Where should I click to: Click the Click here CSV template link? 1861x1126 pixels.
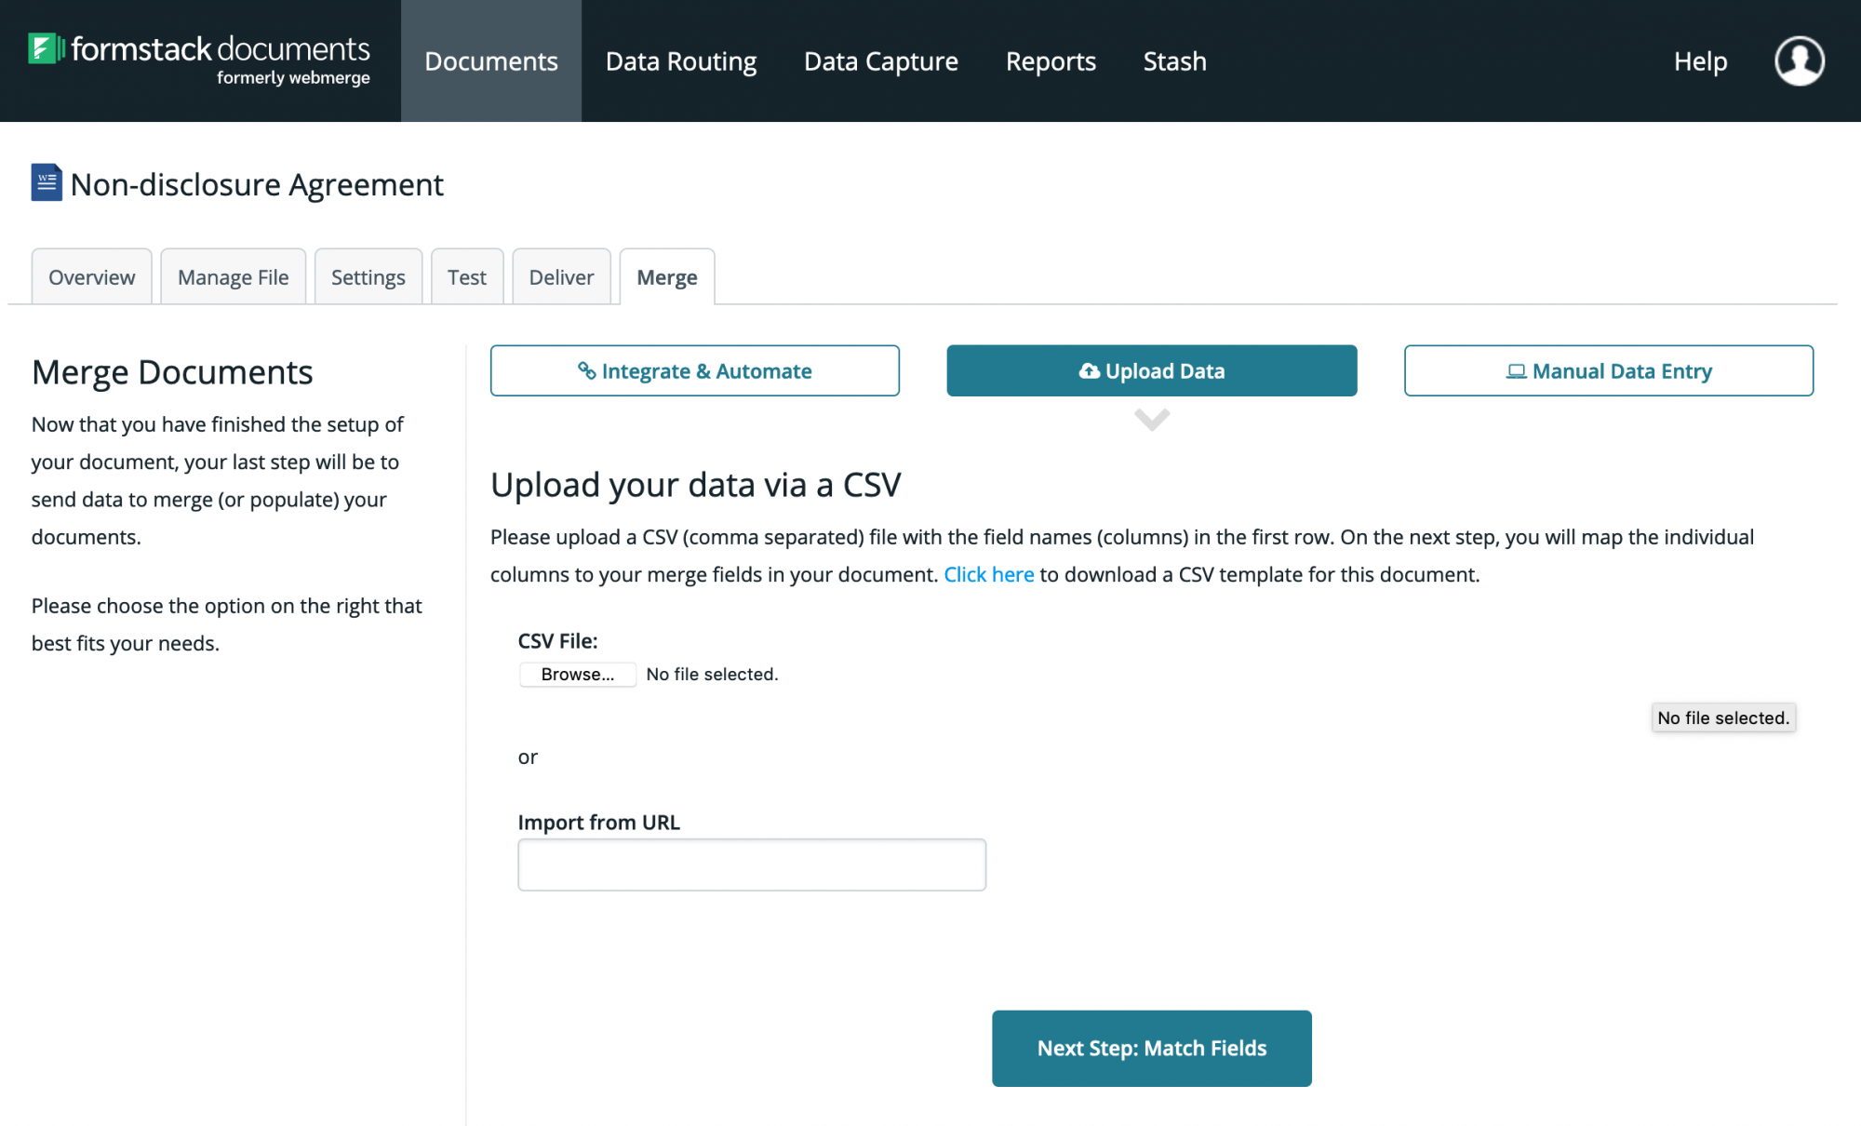(x=989, y=574)
